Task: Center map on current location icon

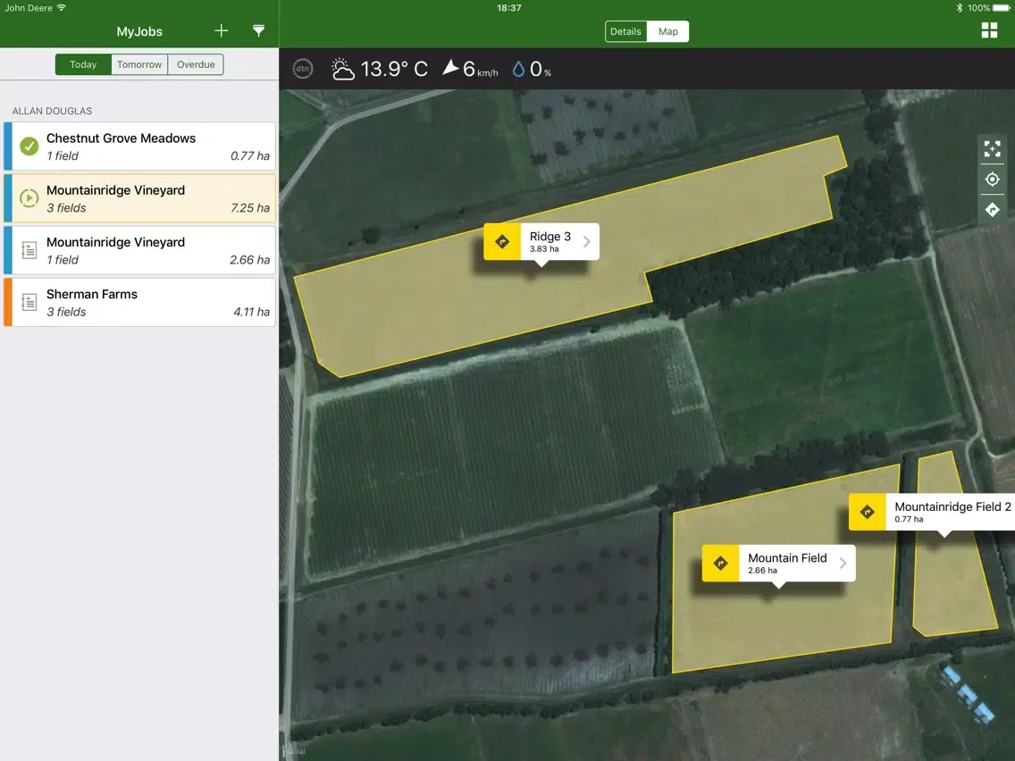Action: coord(992,180)
